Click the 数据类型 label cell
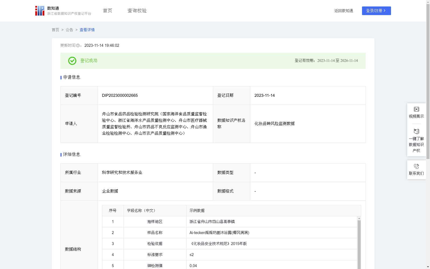Screen dimensions: 430x269 (231, 173)
